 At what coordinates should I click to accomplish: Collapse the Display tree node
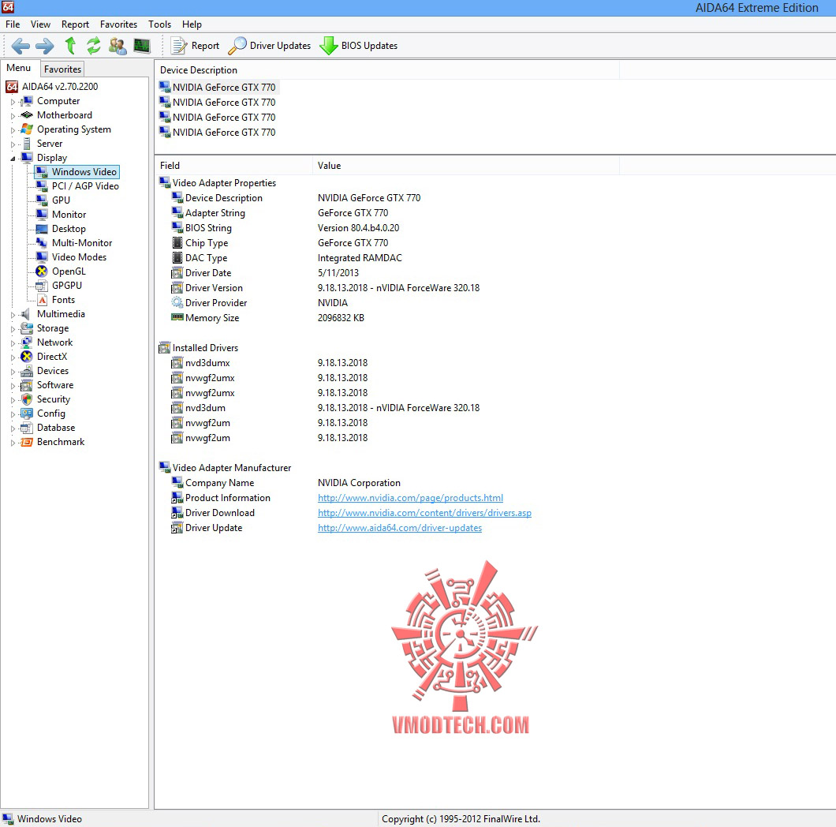(x=13, y=159)
